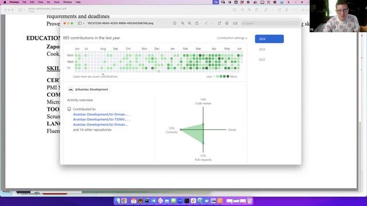
Task: Open the View menu
Action: [41, 2]
